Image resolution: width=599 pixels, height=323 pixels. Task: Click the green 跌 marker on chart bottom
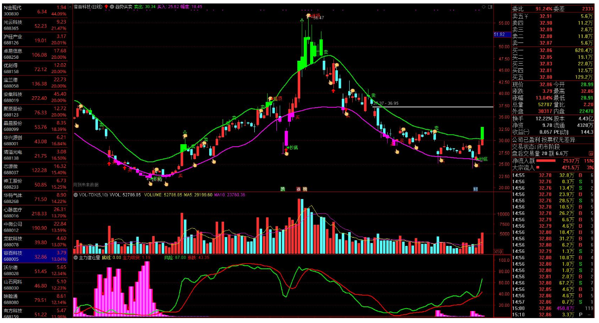click(283, 189)
